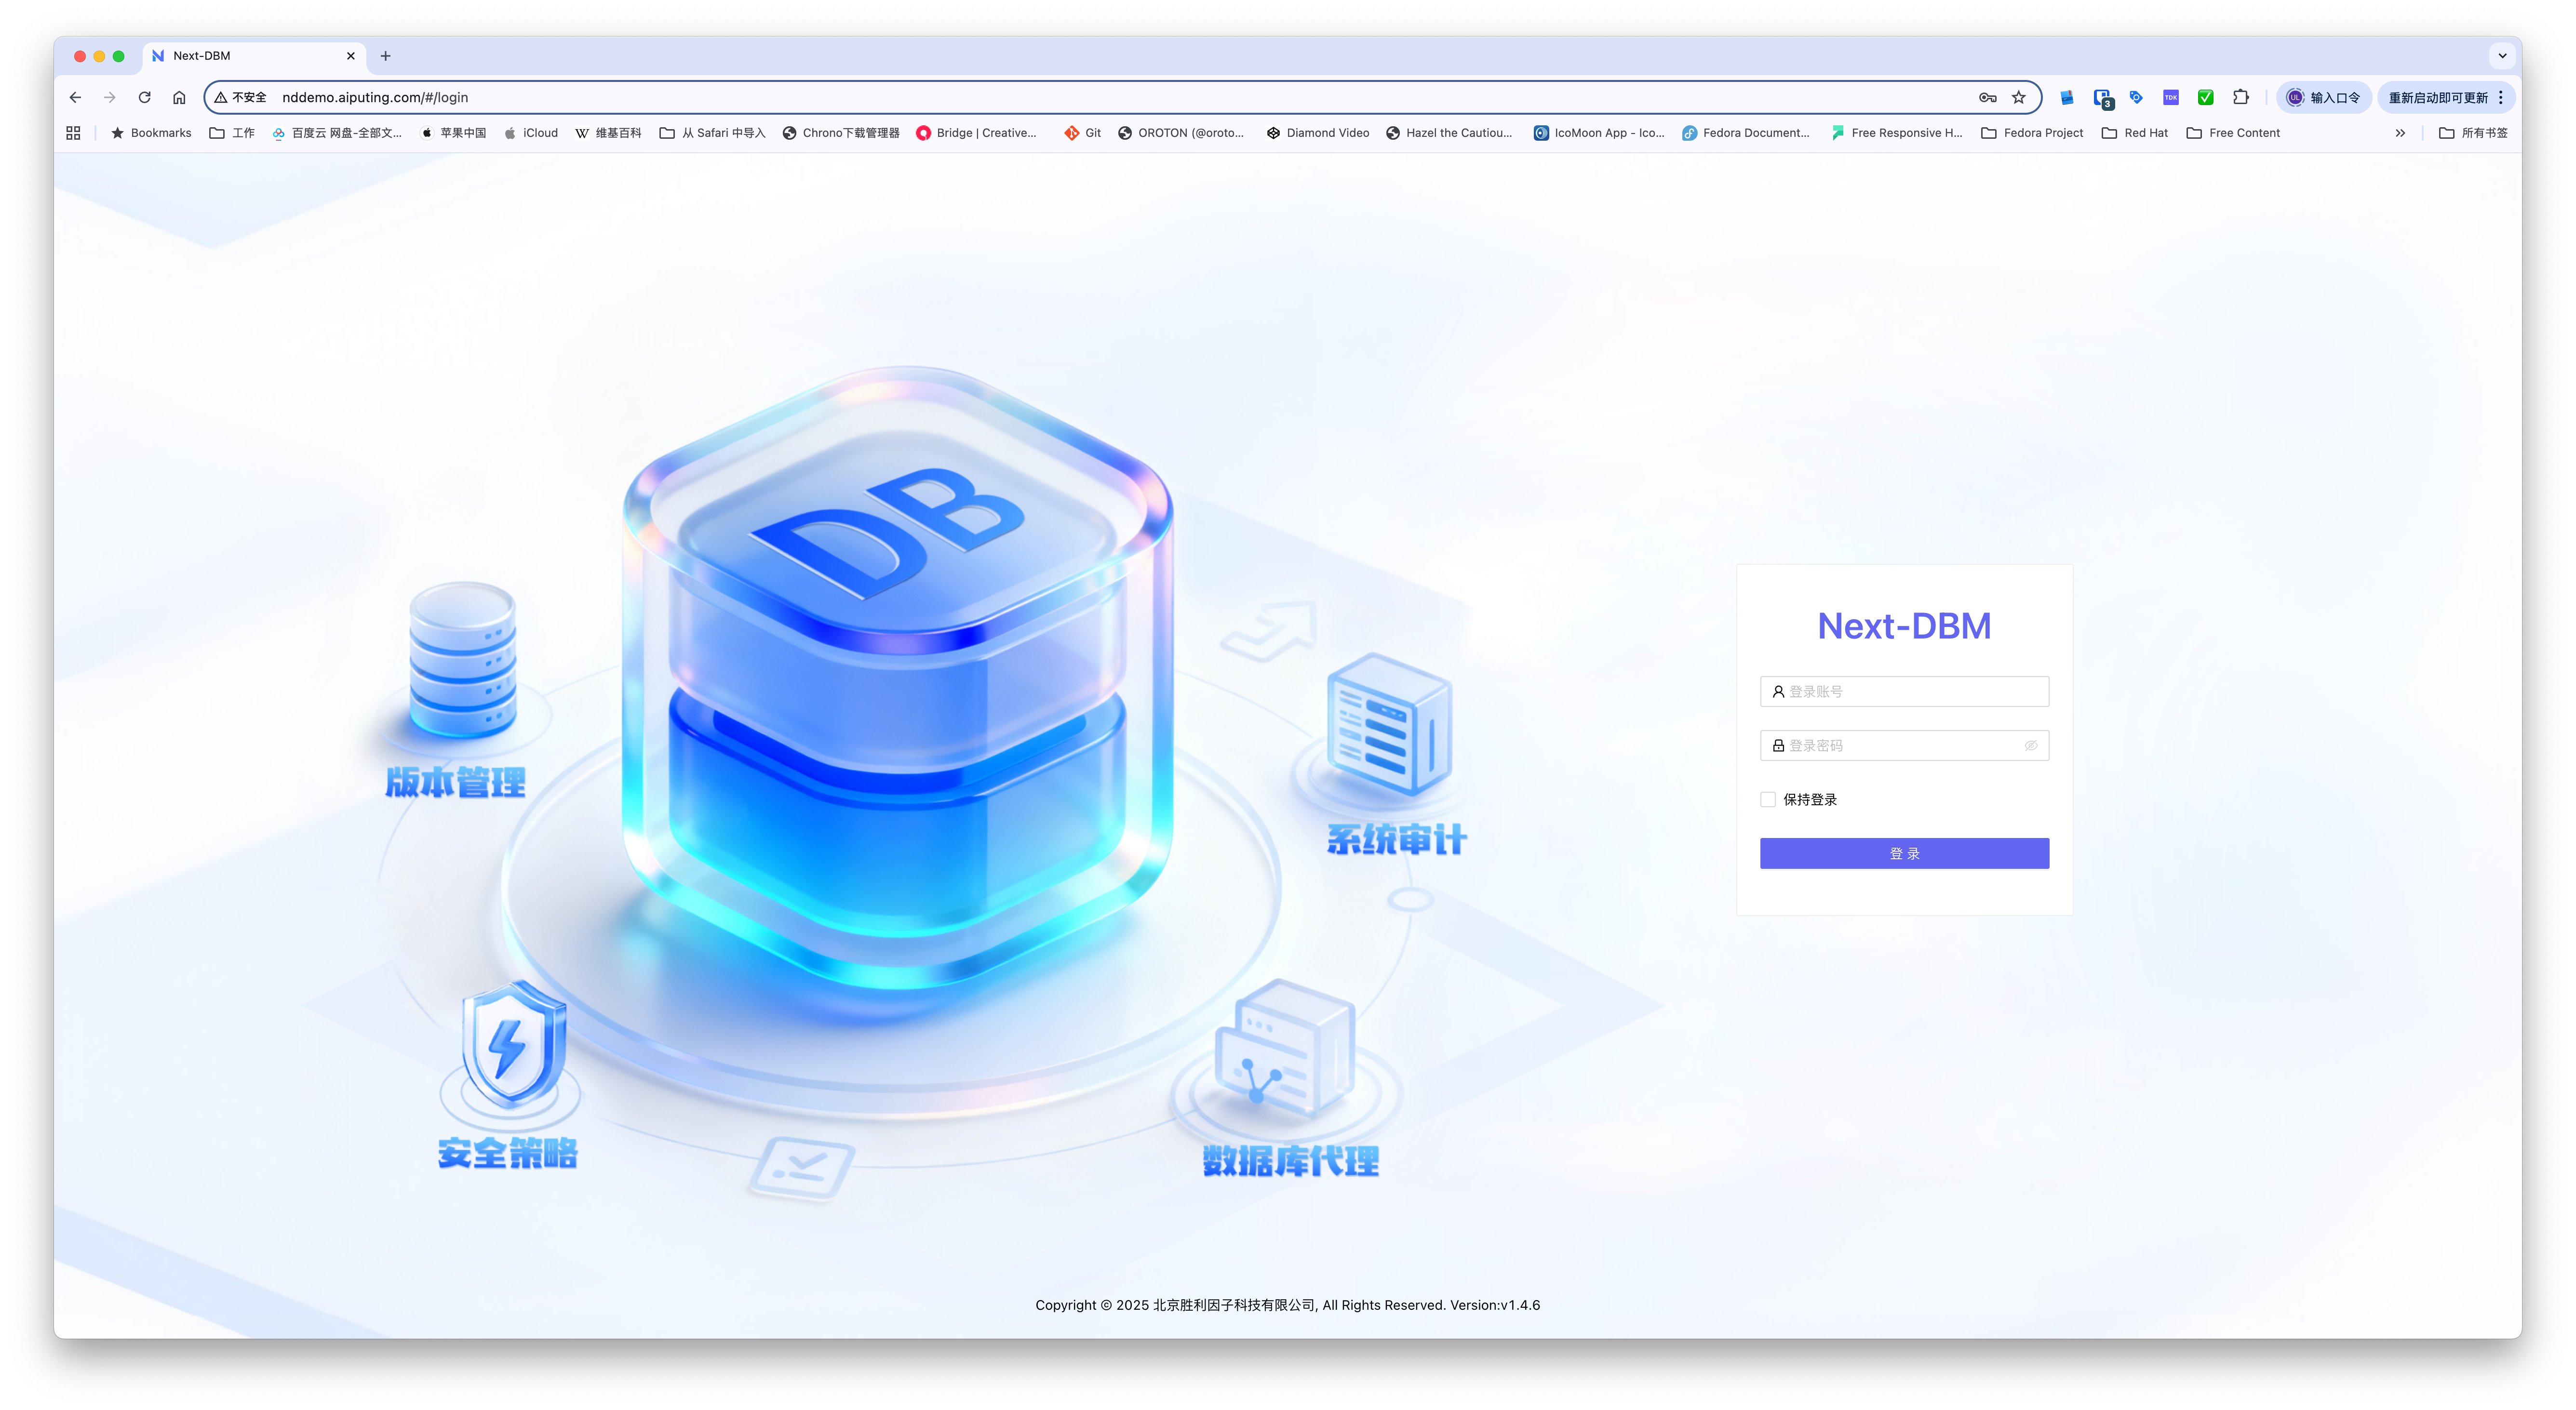The height and width of the screenshot is (1410, 2576).
Task: Click the 不安全 site security indicator
Action: point(240,97)
